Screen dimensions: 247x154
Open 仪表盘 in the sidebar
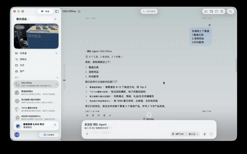coord(36,53)
